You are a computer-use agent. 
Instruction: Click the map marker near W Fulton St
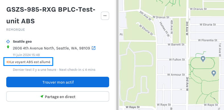(203, 59)
